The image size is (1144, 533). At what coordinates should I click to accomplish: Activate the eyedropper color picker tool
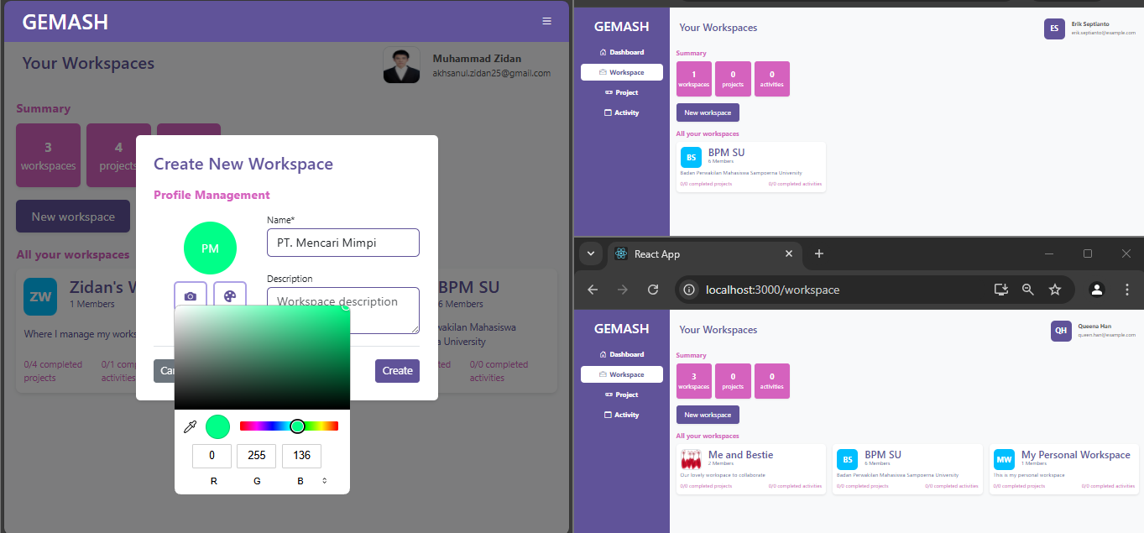pos(190,427)
